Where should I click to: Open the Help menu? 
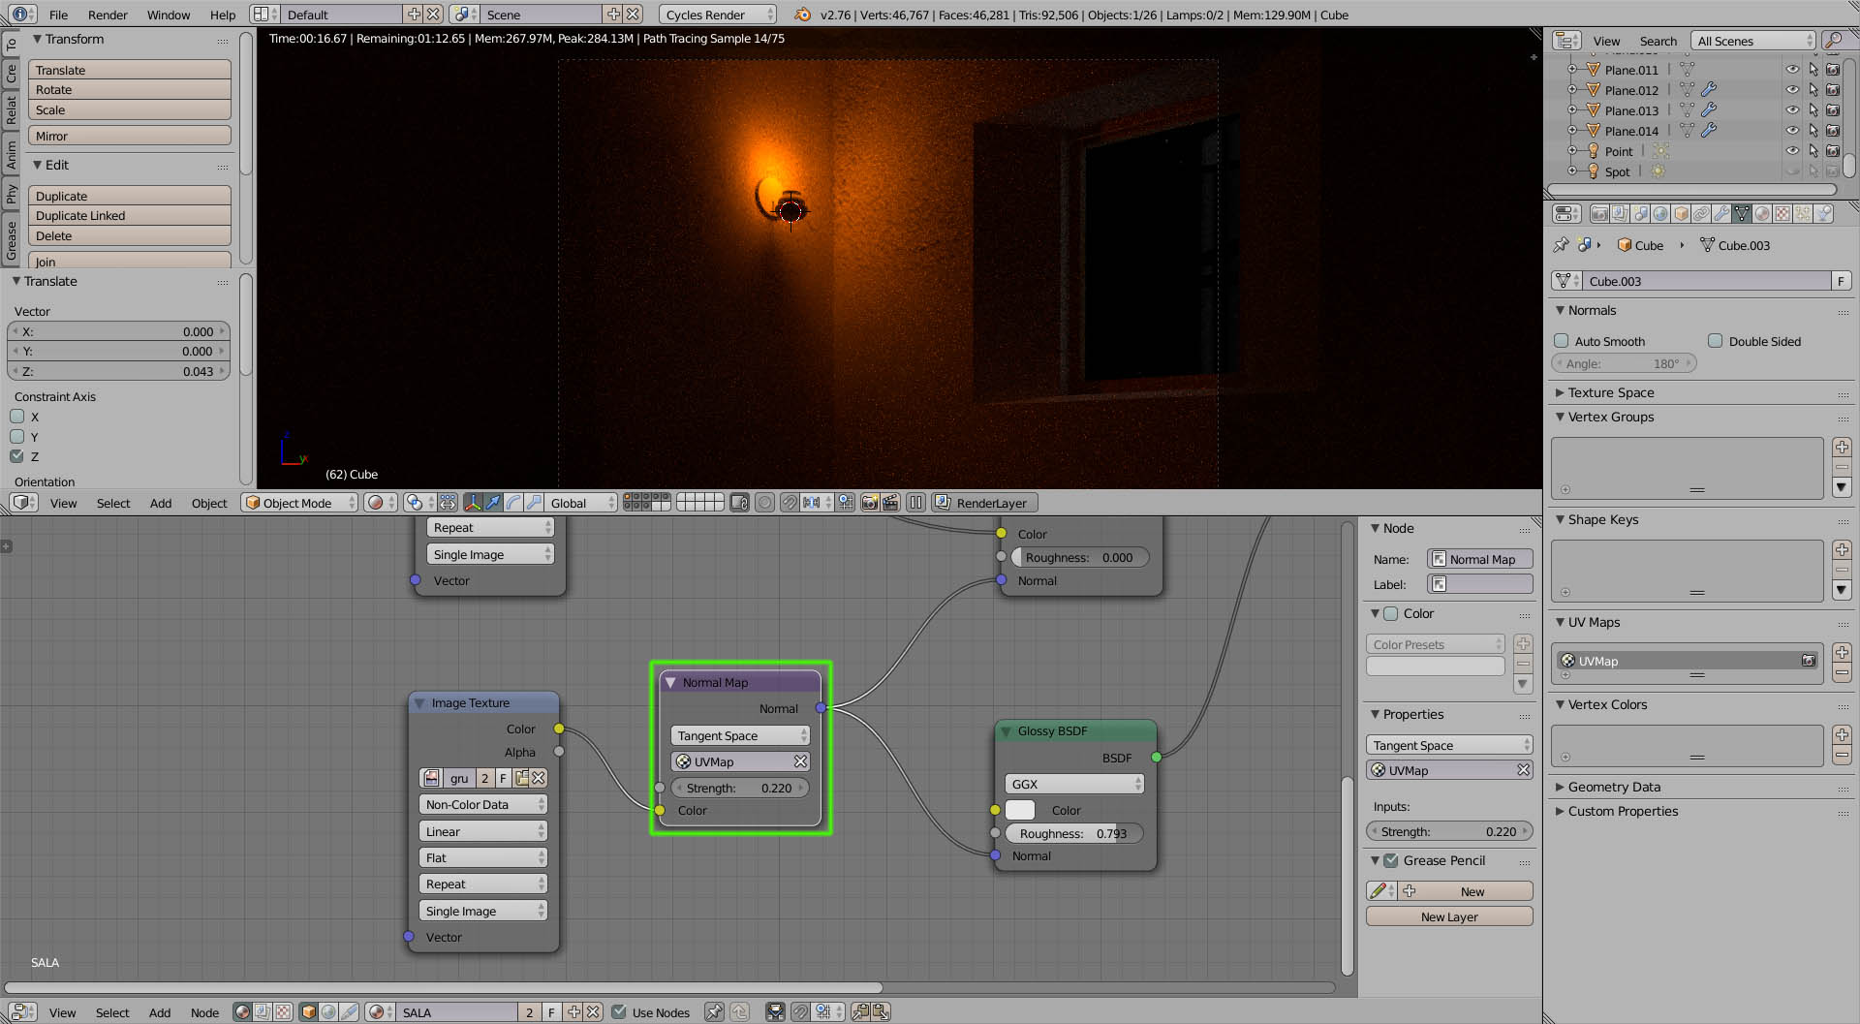223,15
